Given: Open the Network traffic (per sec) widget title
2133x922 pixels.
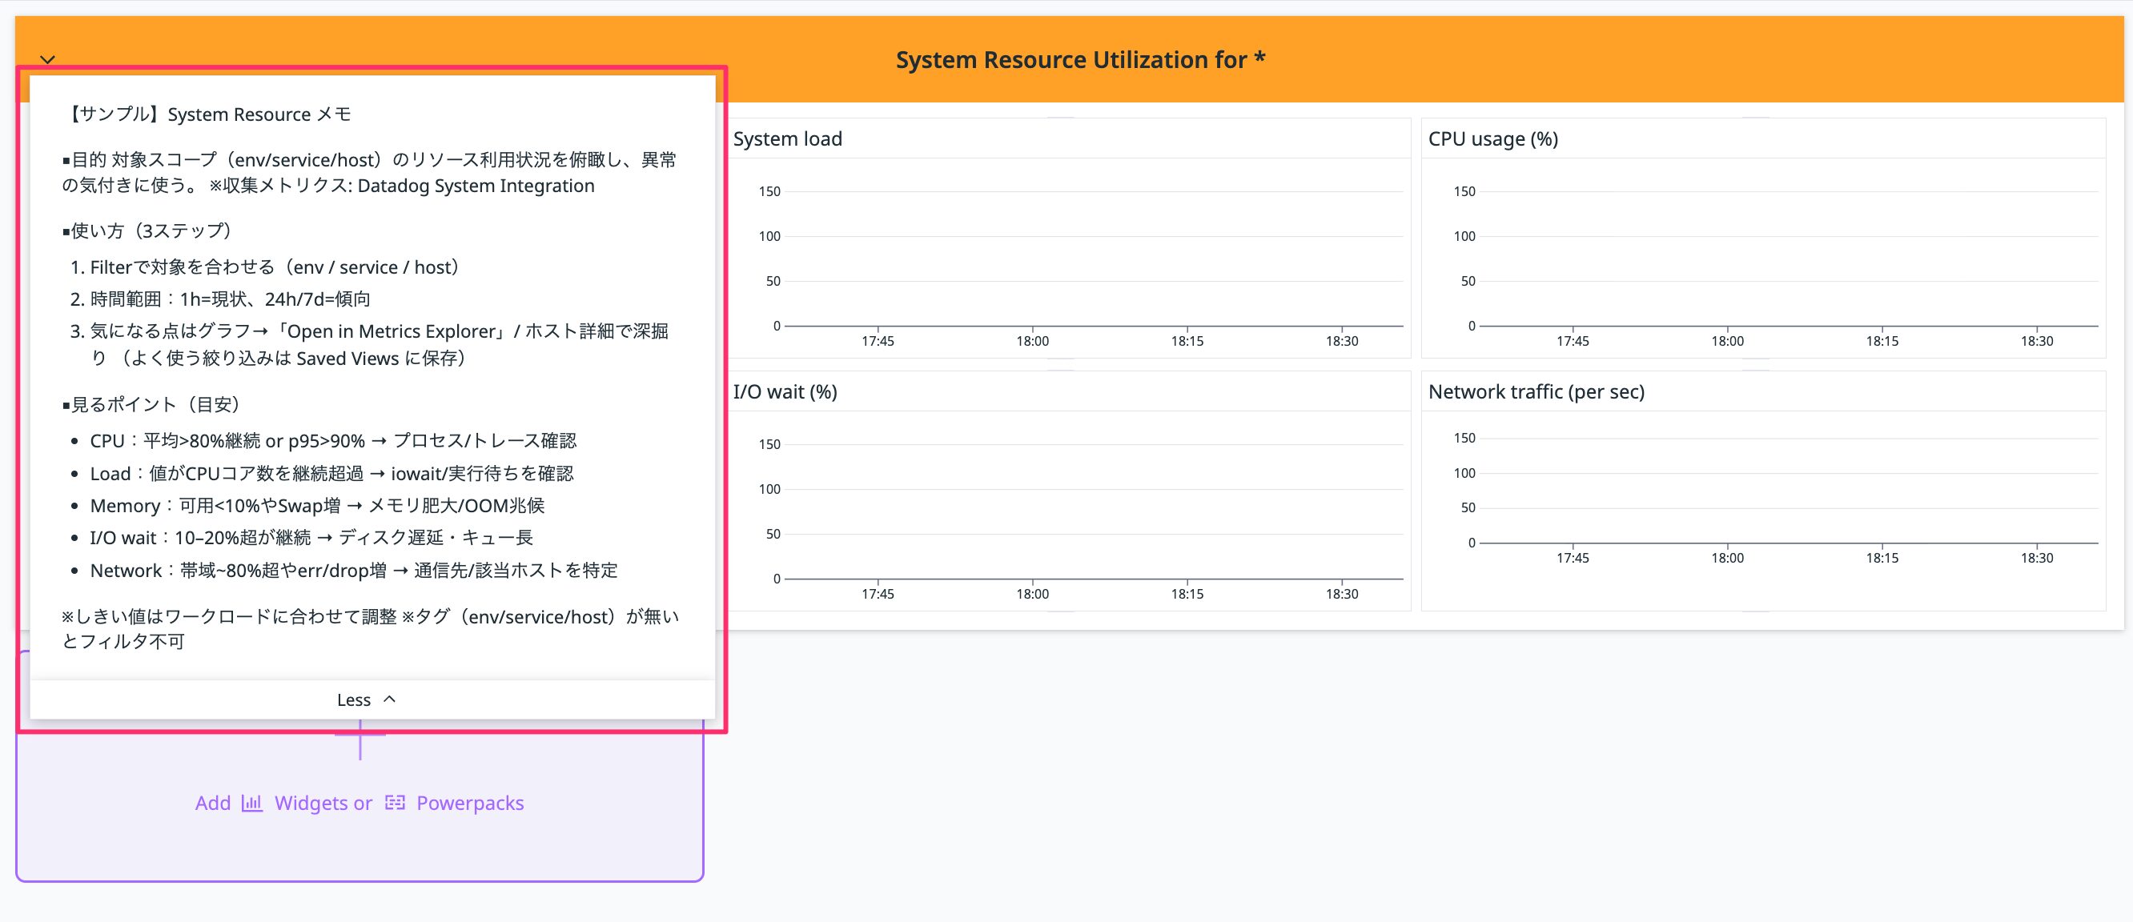Looking at the screenshot, I should [x=1536, y=391].
